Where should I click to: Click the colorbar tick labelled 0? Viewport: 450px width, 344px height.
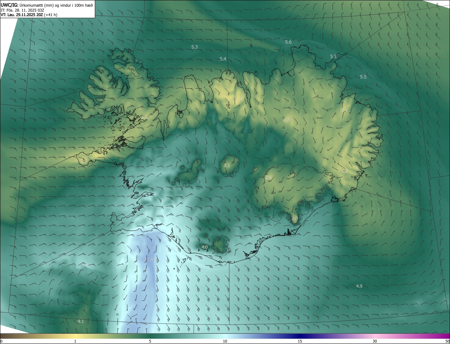click(1, 341)
